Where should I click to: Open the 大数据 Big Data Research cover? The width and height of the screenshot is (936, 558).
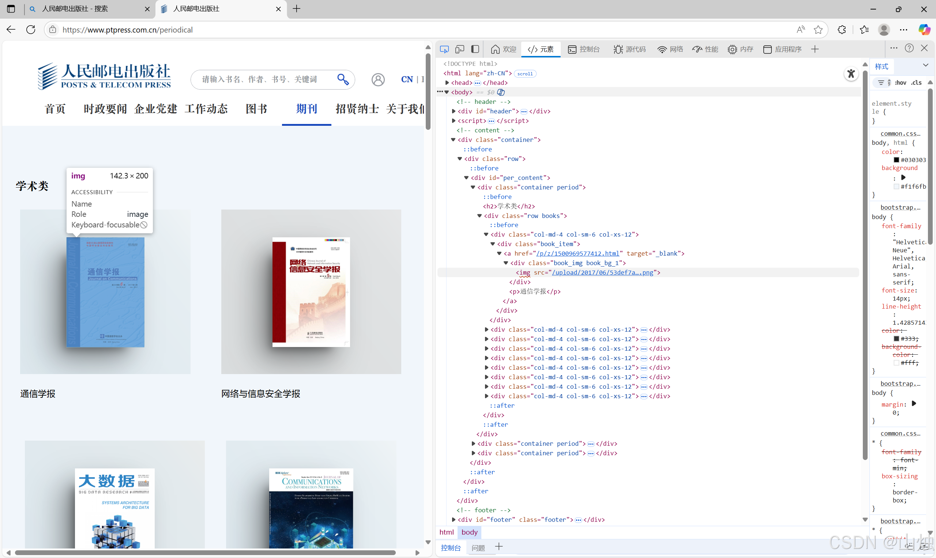pos(115,508)
